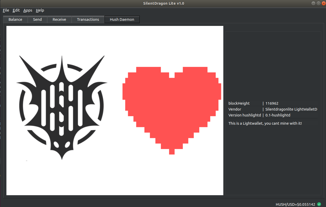Click the Lightwallet cant mine message
Viewport: 326px width, 207px height.
[x=265, y=123]
